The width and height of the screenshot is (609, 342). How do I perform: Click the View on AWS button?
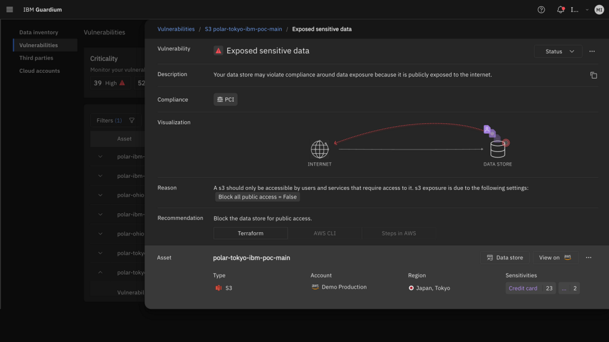(x=556, y=257)
